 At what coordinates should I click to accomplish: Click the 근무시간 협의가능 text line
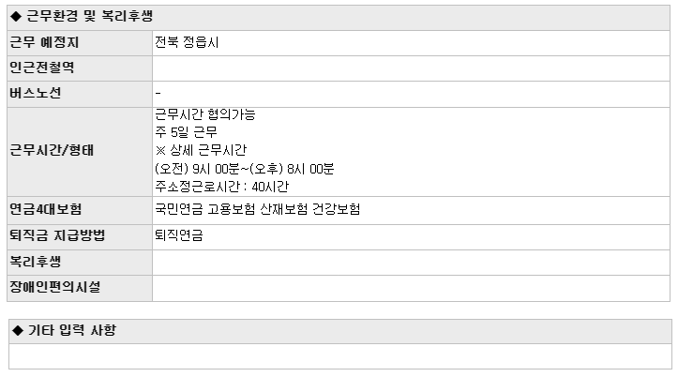205,114
